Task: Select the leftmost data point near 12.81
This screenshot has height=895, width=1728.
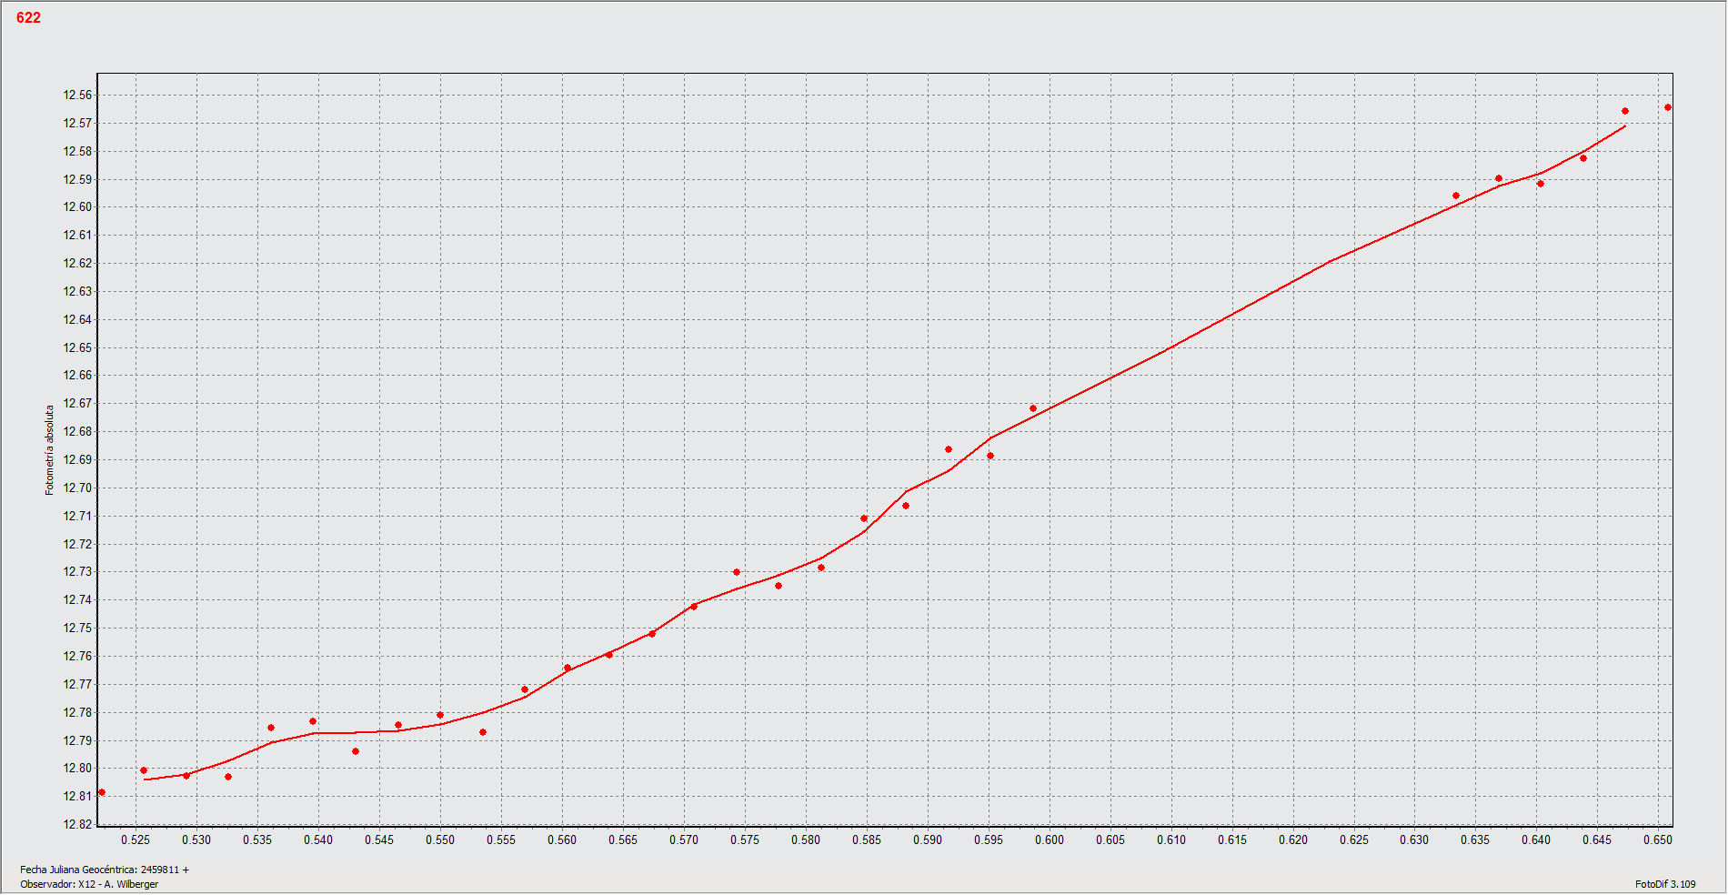Action: pos(102,792)
